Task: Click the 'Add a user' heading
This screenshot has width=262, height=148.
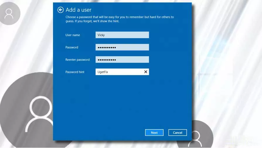Action: 79,10
